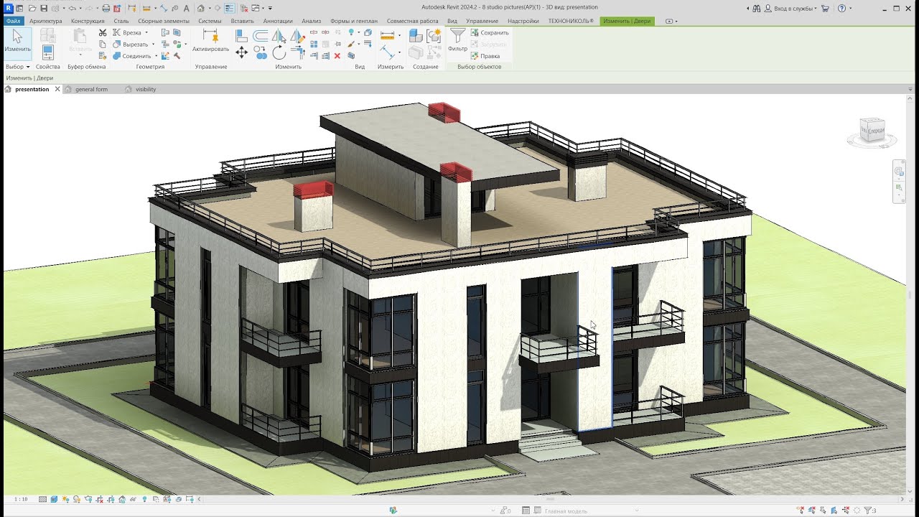Screen dimensions: 919x517
Task: Open the Соединить dropdown arrow
Action: pos(156,56)
